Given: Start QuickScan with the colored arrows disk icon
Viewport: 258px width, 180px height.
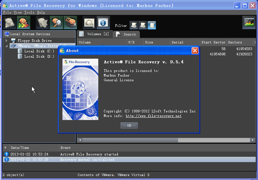Looking at the screenshot, I should [x=24, y=23].
